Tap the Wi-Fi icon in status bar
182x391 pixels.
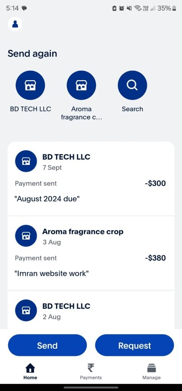coord(137,8)
